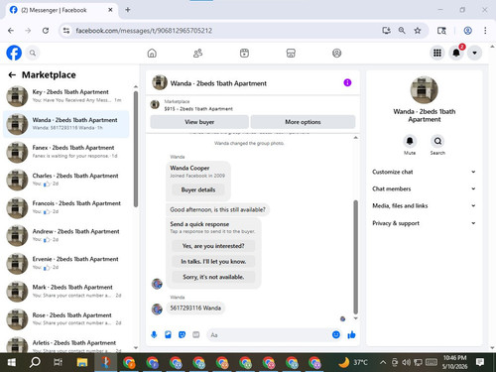Open the Mark - 2beds 1bath Apartment chat
Viewport: 496px width, 372px height.
click(x=66, y=292)
